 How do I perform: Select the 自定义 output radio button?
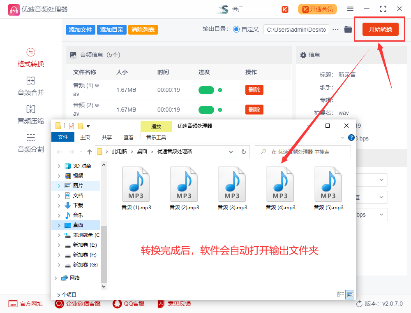click(236, 29)
